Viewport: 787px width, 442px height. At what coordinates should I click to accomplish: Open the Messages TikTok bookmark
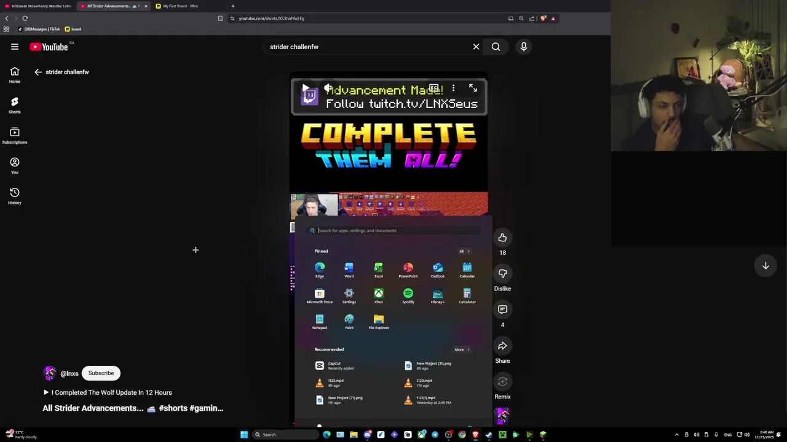point(39,29)
